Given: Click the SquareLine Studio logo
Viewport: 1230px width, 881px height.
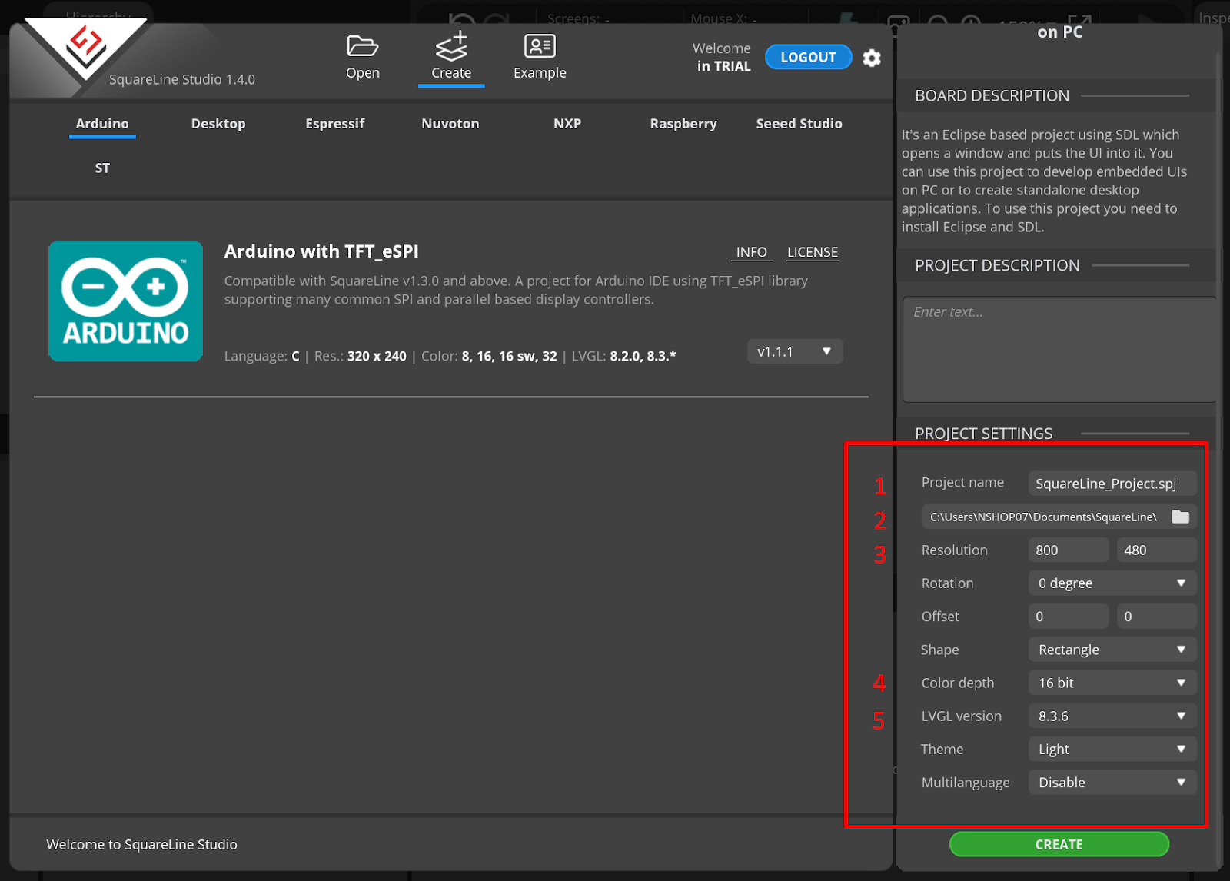Looking at the screenshot, I should click(85, 48).
